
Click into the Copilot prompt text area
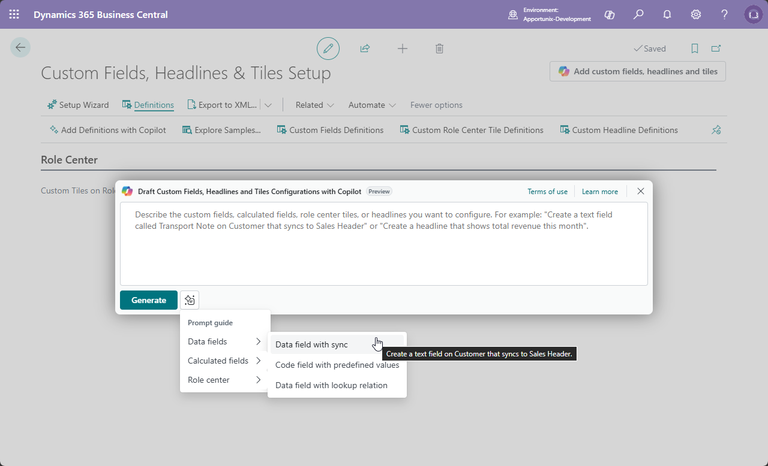click(384, 244)
